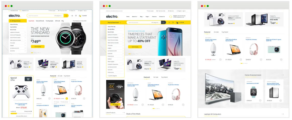Image resolution: width=292 pixels, height=120 pixels.
Task: Click carousel arrow beside Laptops & Computers heading
Action: 283,114
